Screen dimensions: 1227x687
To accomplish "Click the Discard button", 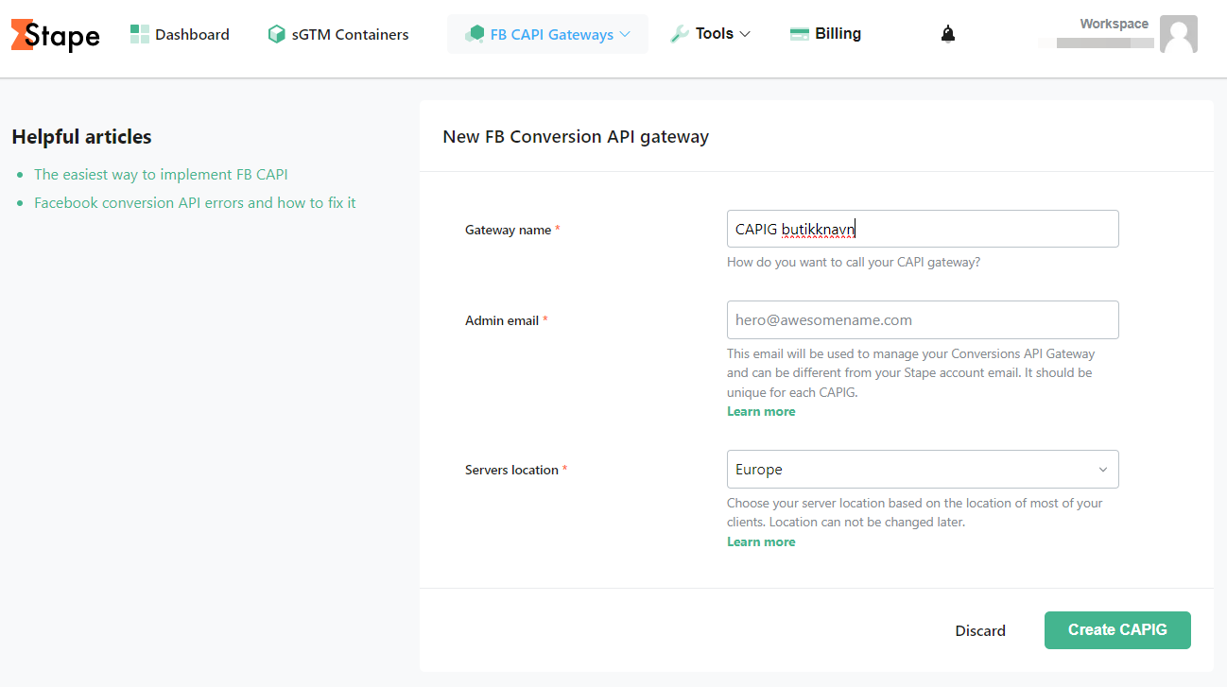I will click(x=980, y=630).
